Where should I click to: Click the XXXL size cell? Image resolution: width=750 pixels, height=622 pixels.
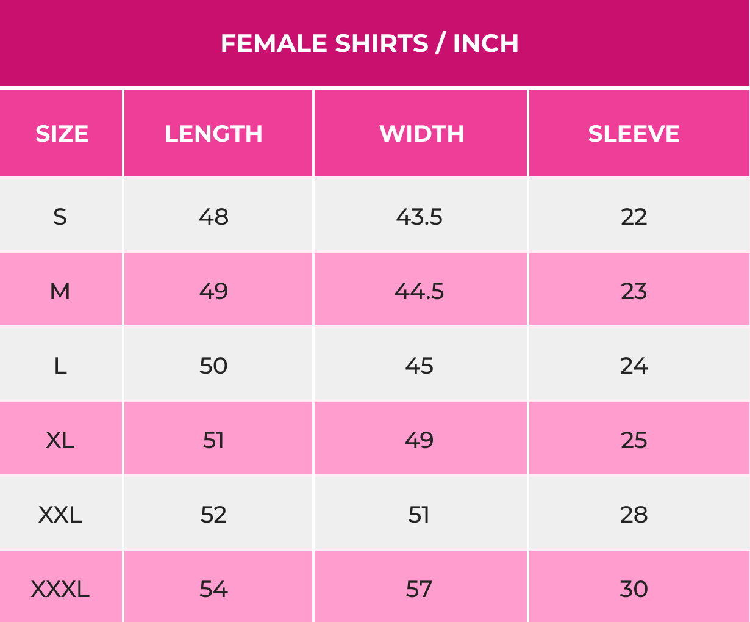tap(60, 589)
